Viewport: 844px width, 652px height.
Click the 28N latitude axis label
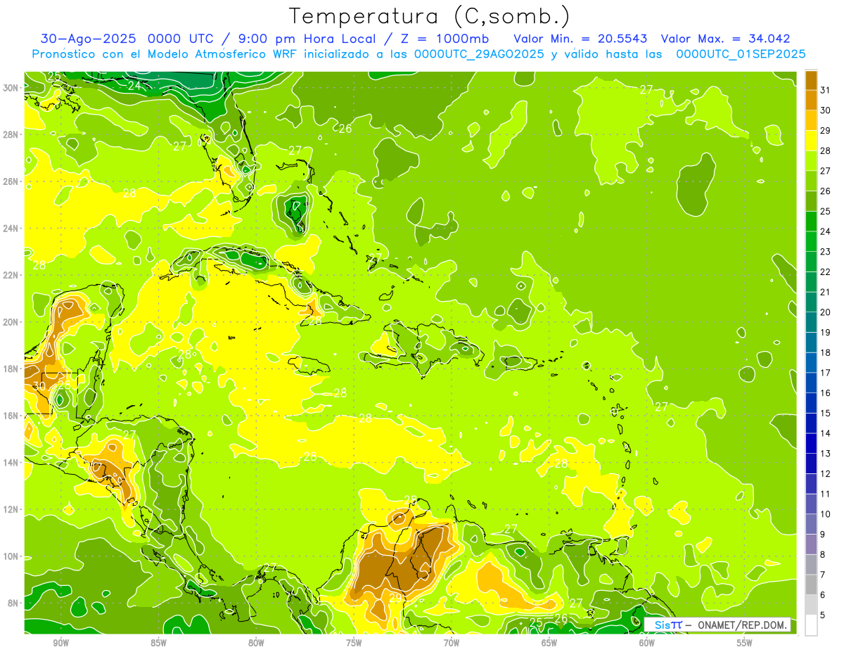pos(11,134)
